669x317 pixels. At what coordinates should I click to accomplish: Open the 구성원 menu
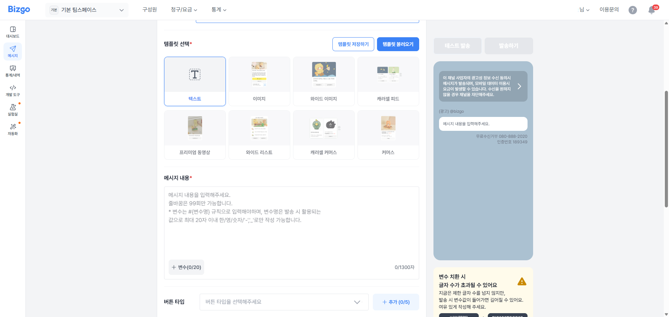click(x=149, y=10)
